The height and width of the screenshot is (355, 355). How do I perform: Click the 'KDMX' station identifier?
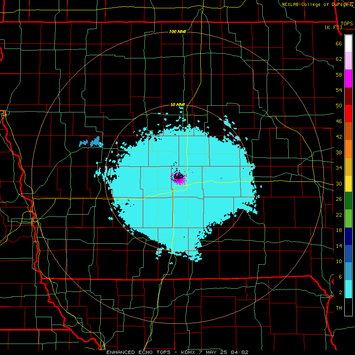pos(189,352)
